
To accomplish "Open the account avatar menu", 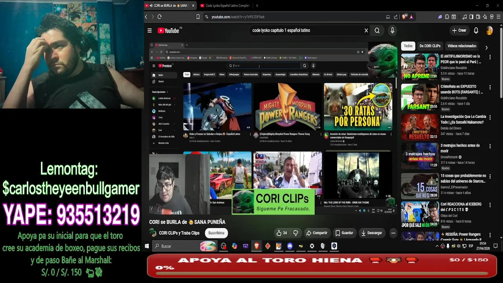I will point(489,30).
